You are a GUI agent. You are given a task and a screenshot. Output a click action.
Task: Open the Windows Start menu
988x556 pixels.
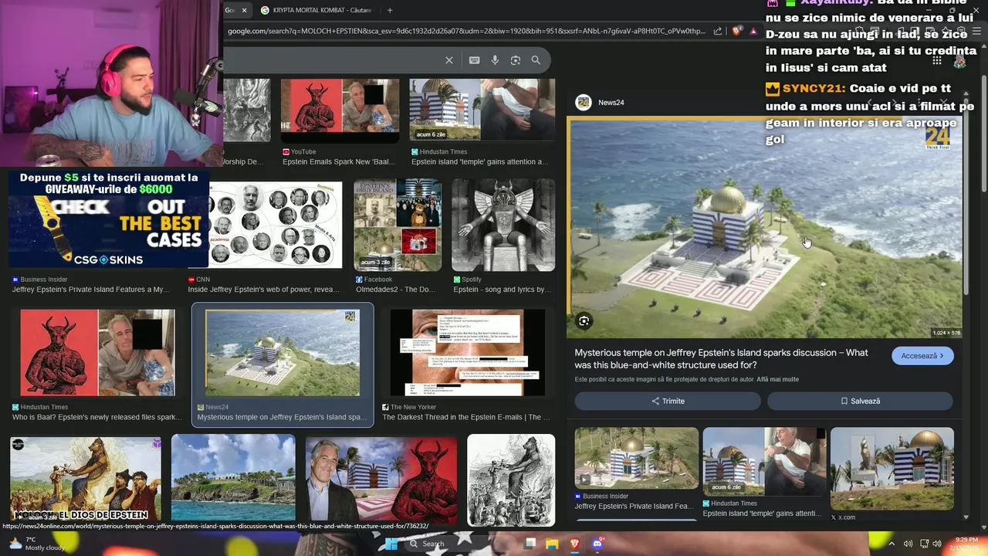click(x=391, y=544)
